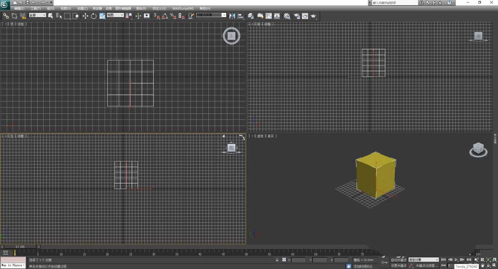Toggle Angle Snap on the toolbar
This screenshot has width=498, height=269.
click(x=164, y=15)
